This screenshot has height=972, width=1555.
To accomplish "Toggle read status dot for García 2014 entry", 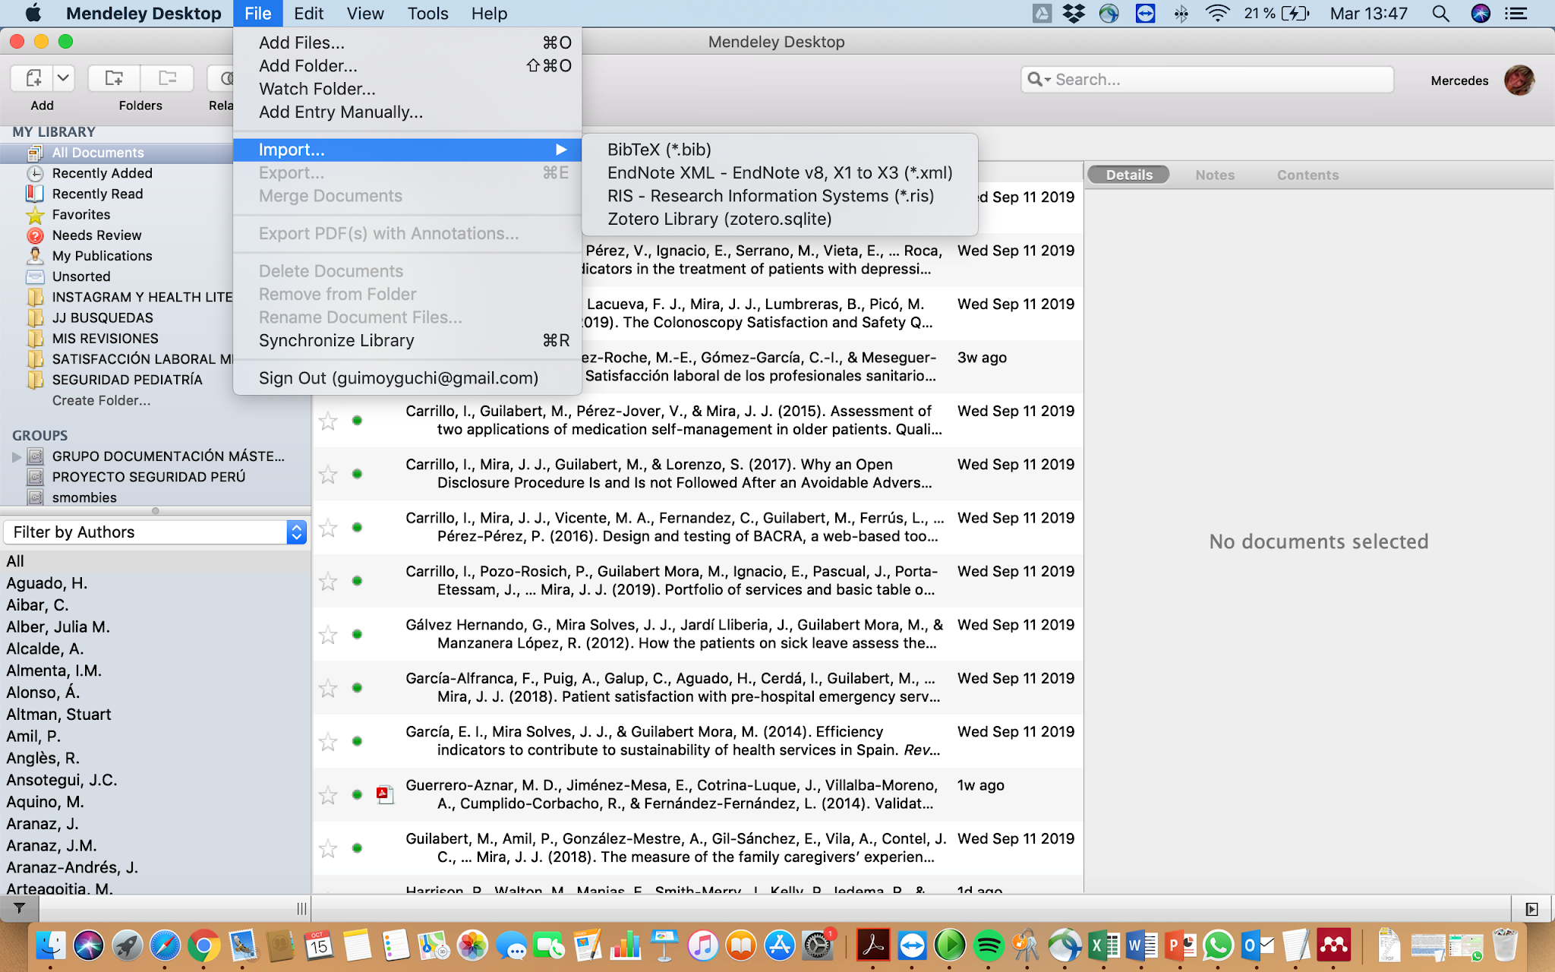I will 357,741.
